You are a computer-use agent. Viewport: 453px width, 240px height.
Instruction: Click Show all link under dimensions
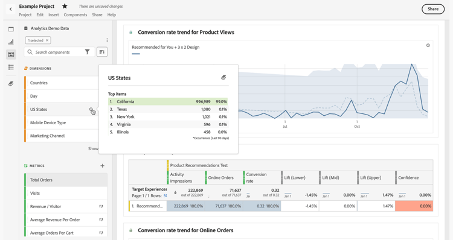click(93, 148)
